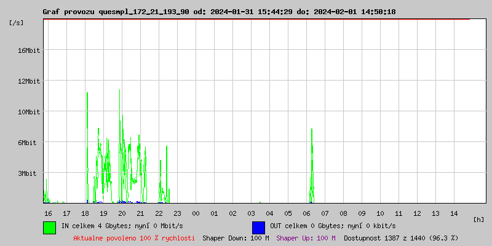This screenshot has height=246, width=492.
Task: Click the 'Shaper Down: 100 M' label
Action: [x=236, y=237]
